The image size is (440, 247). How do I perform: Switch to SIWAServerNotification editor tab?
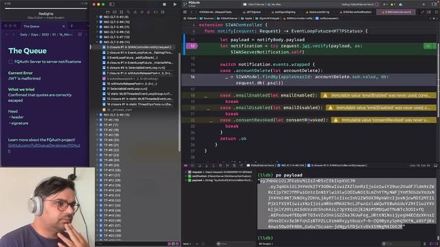(x=355, y=12)
